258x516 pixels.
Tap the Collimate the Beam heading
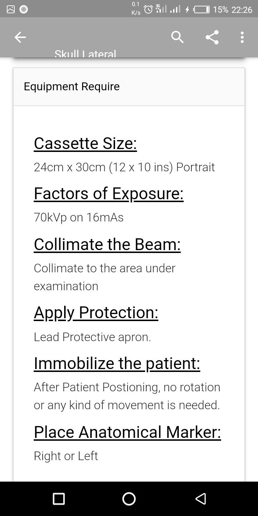107,244
